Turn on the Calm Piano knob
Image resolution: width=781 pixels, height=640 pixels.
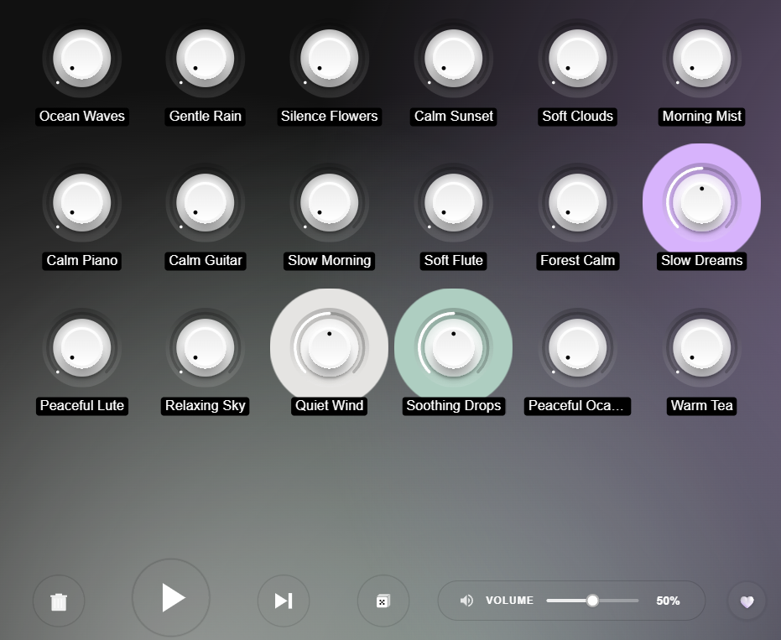[81, 203]
